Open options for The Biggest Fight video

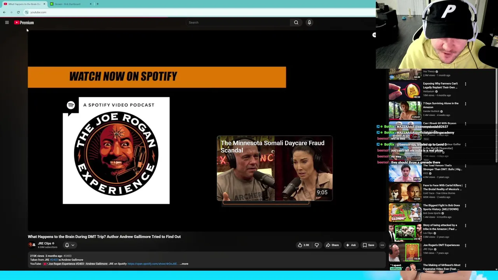pos(465,206)
